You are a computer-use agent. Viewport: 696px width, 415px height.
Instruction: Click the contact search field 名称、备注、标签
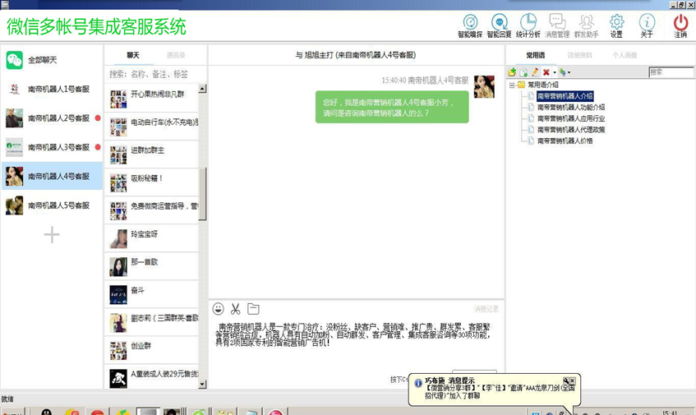pyautogui.click(x=155, y=74)
